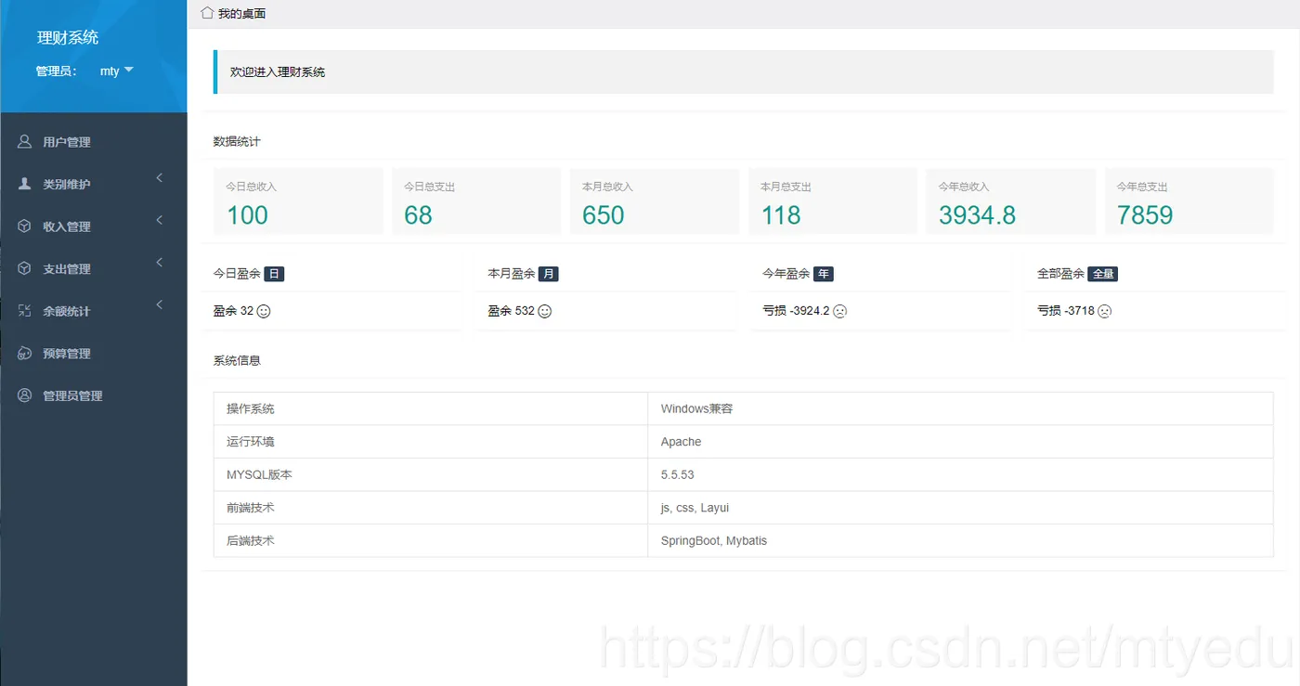Click the 本月盈余 label
The height and width of the screenshot is (686, 1300).
[x=512, y=274]
